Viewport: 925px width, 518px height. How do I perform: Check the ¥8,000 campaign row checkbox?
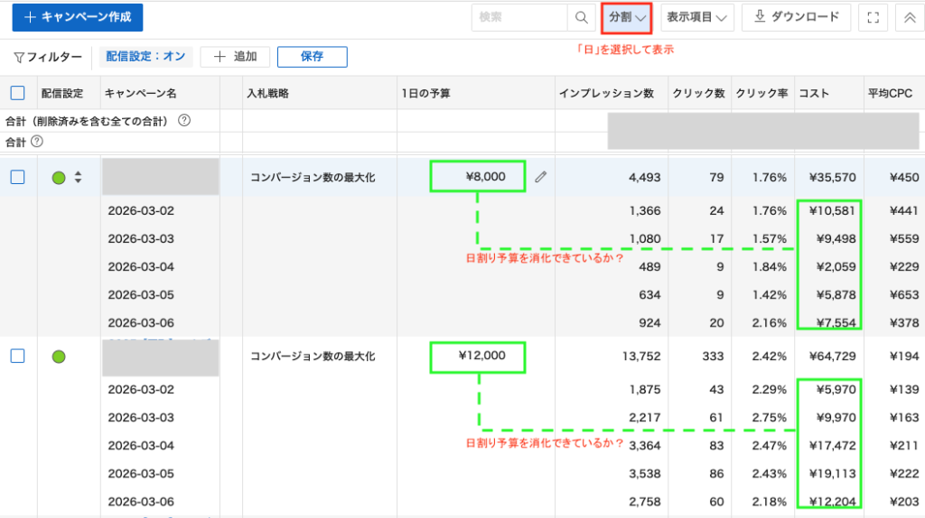point(18,177)
